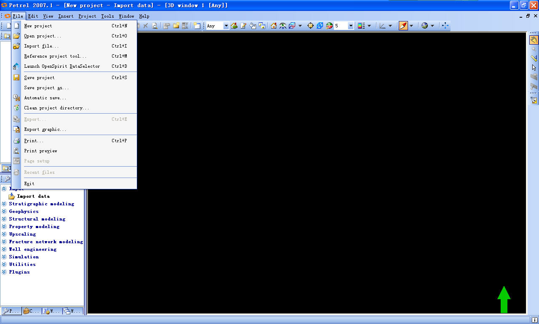Open the Insert menu
Screen dimensions: 539x324
pyautogui.click(x=66, y=16)
